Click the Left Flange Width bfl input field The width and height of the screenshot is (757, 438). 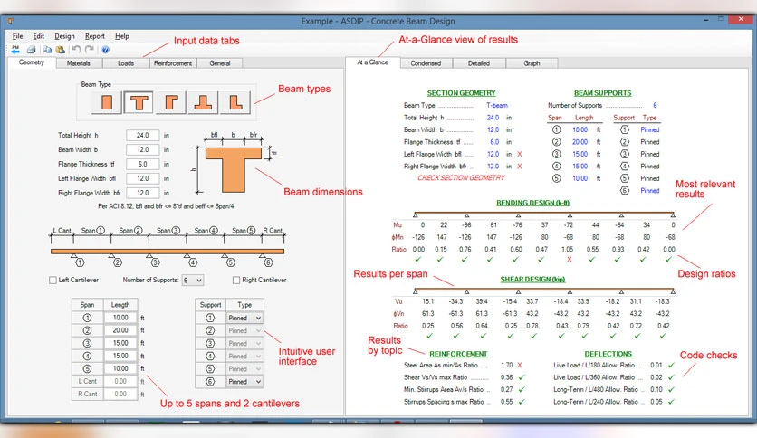142,178
